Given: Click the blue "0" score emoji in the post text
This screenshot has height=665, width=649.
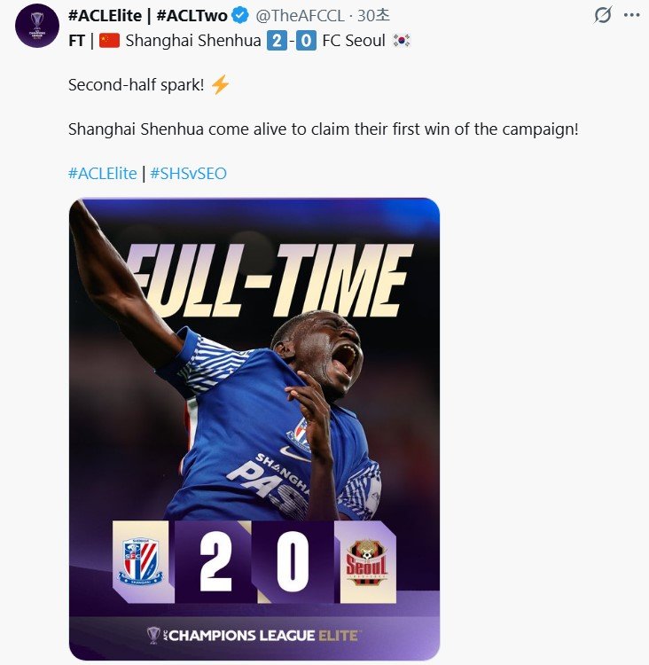Looking at the screenshot, I should [305, 40].
